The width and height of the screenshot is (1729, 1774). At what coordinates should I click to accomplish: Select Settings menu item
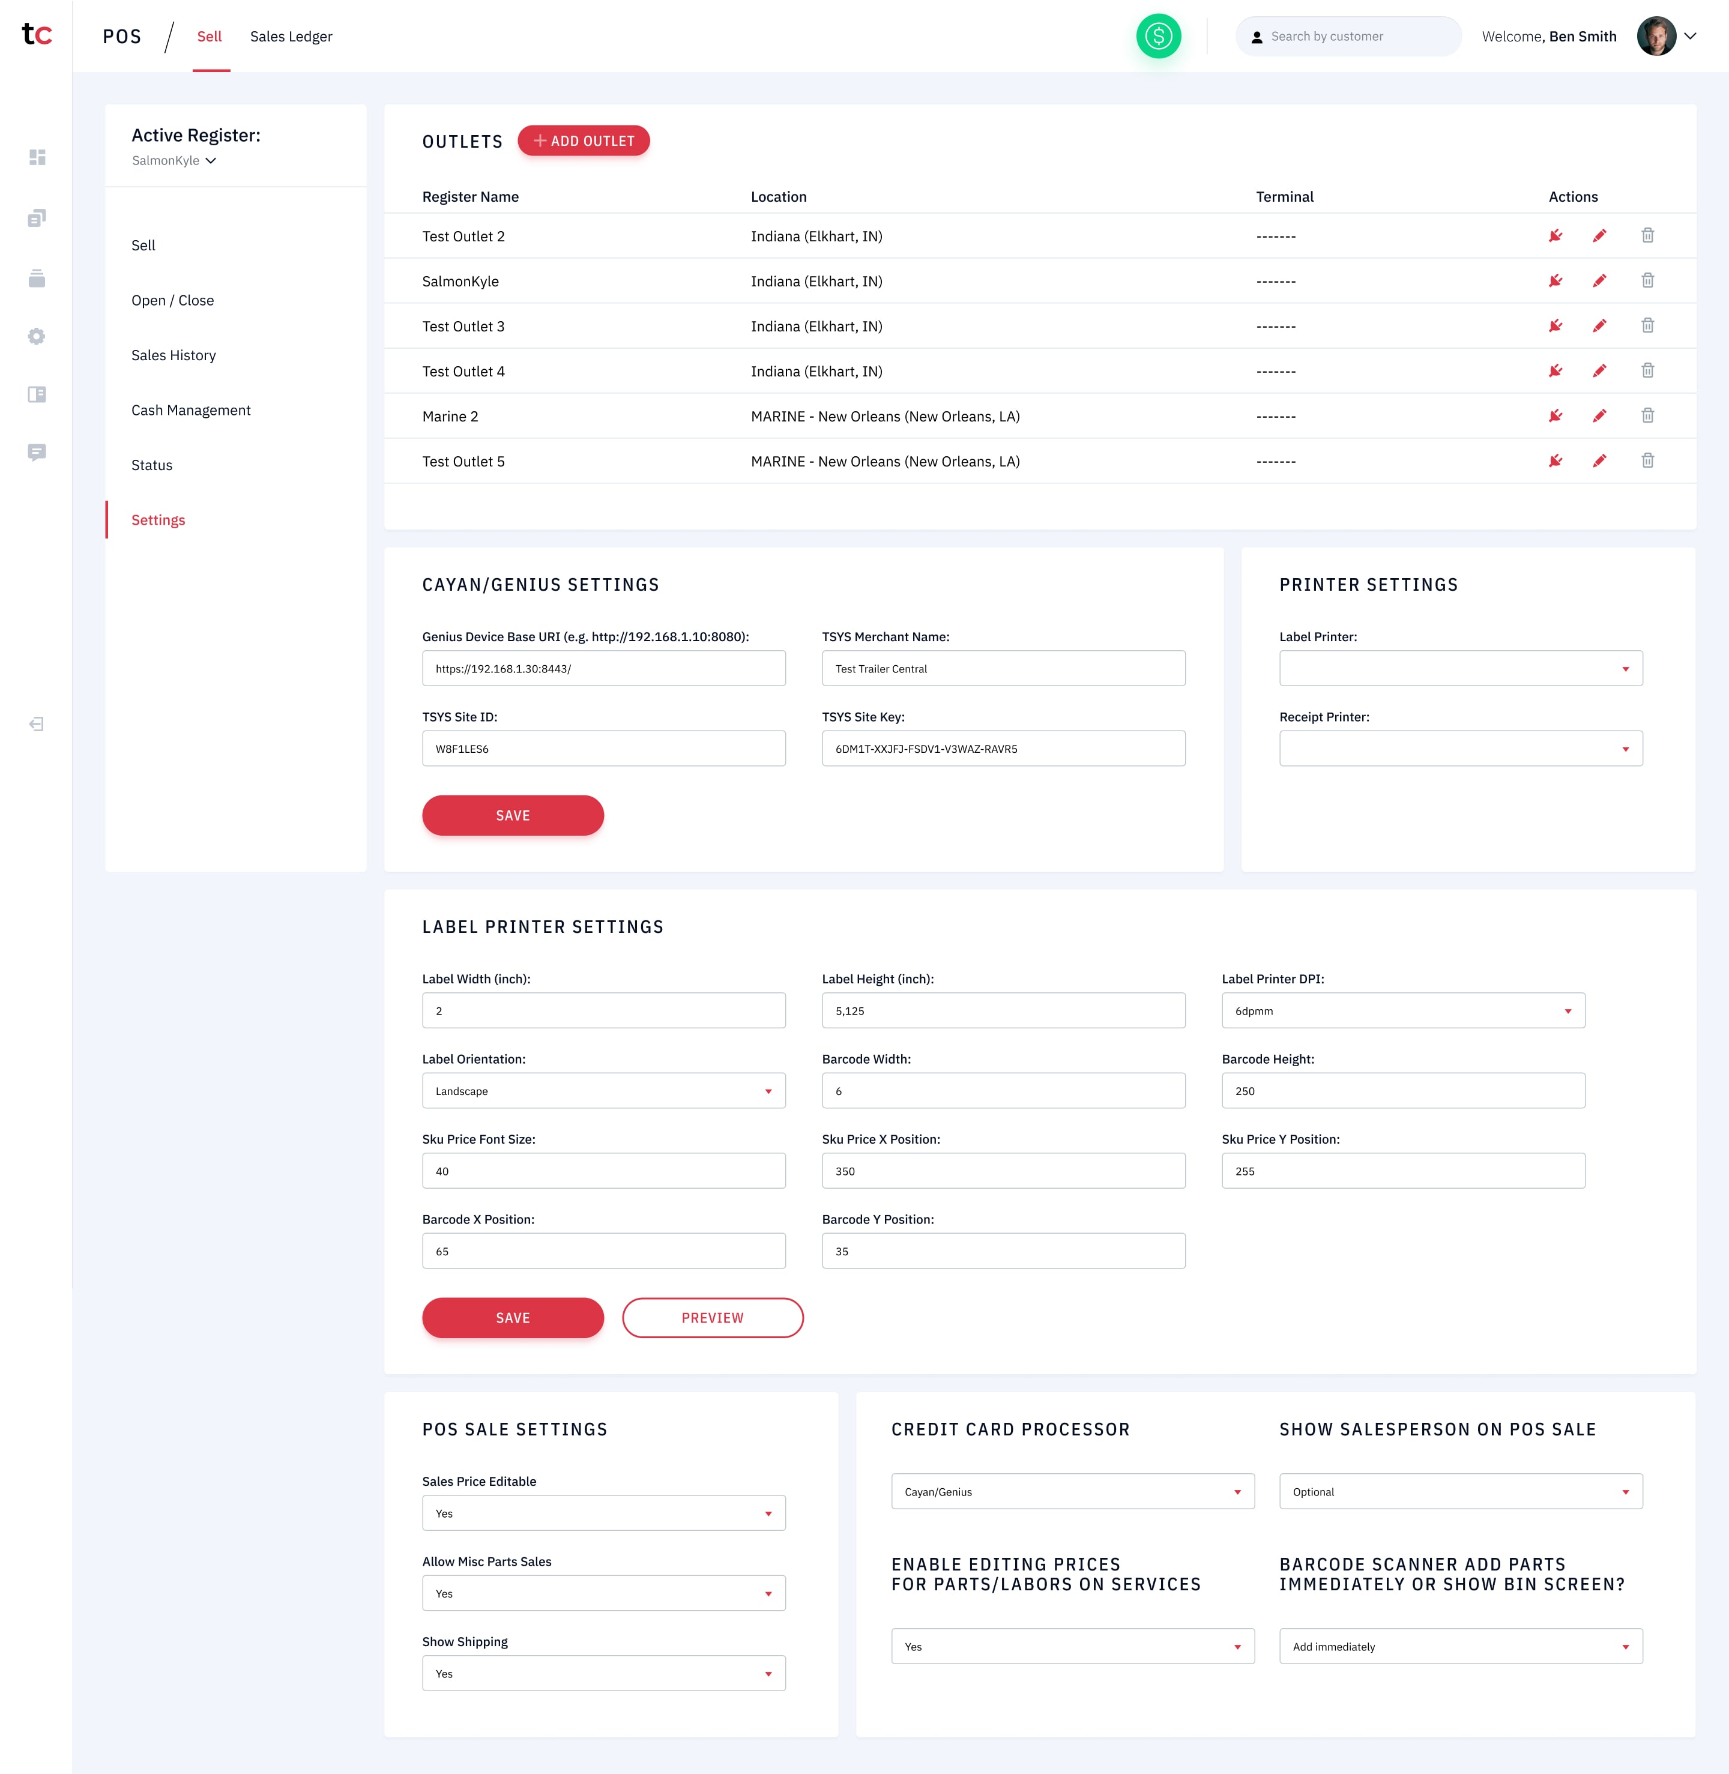click(x=158, y=520)
